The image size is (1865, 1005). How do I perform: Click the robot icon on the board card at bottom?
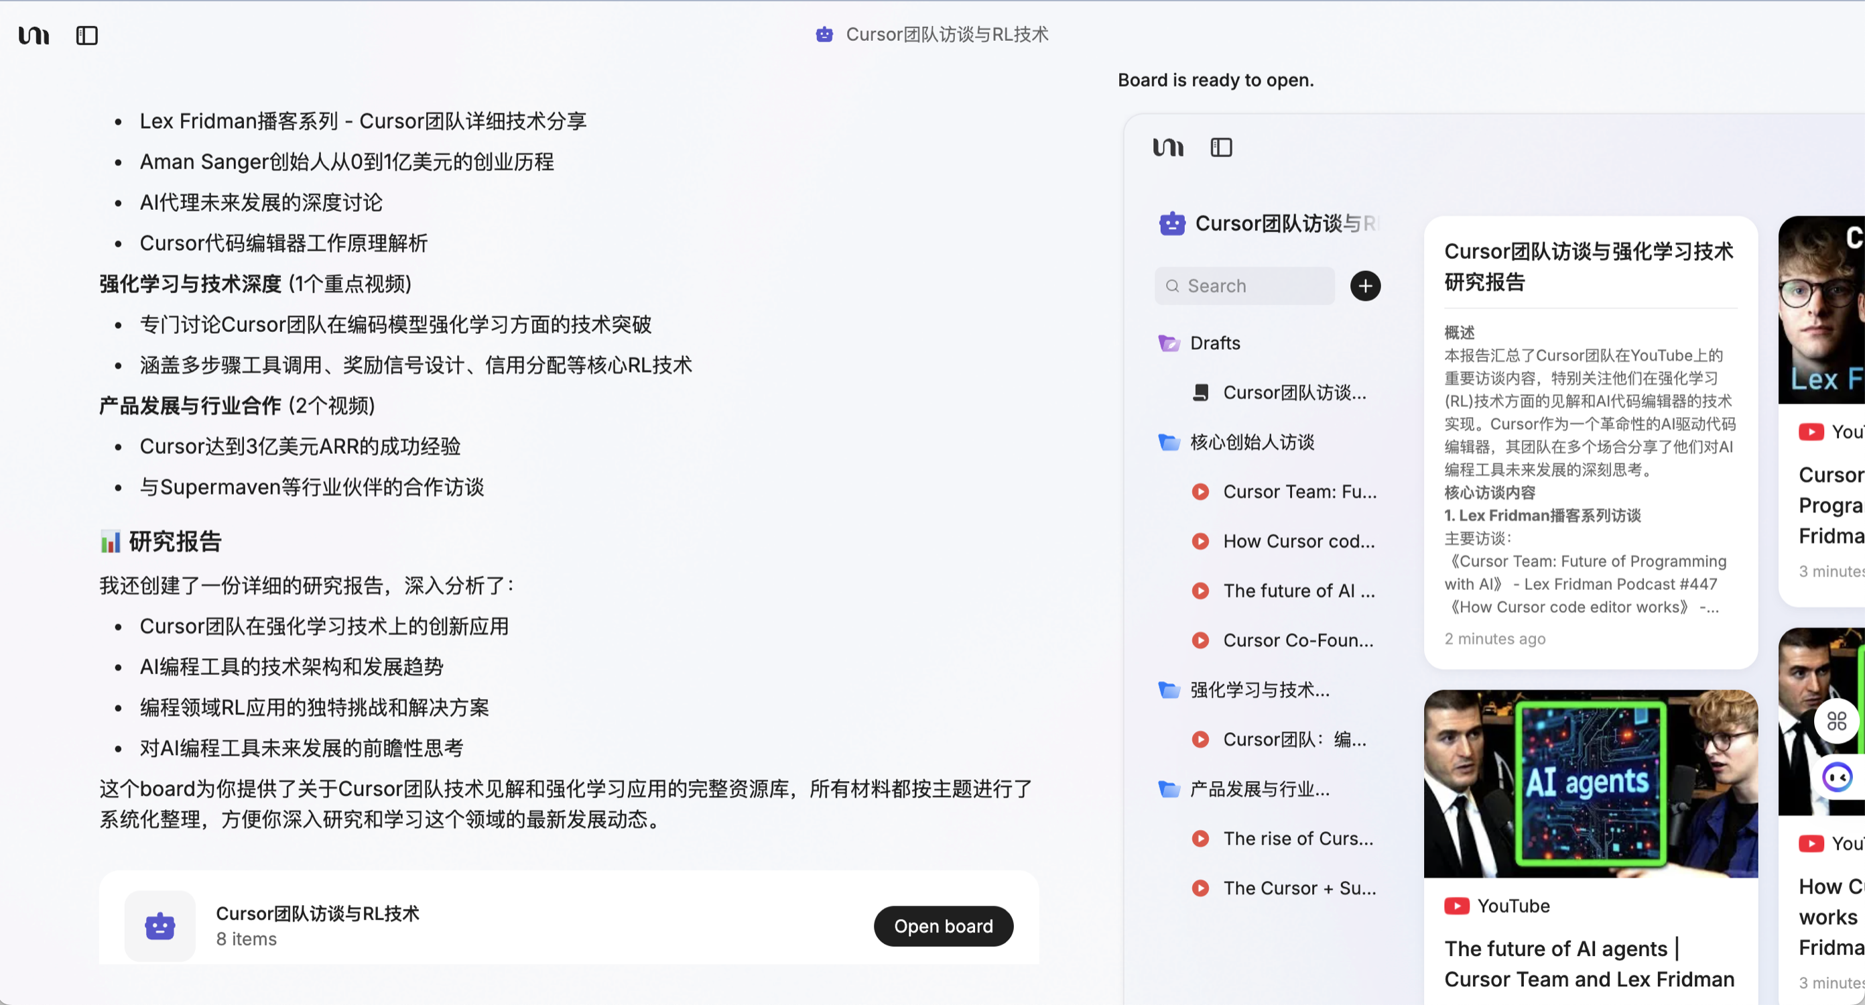(160, 926)
